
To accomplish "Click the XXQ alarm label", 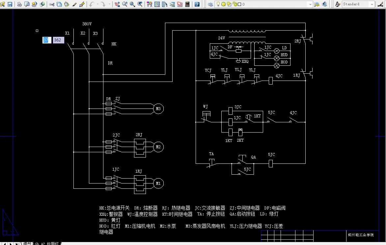I will tap(245, 61).
